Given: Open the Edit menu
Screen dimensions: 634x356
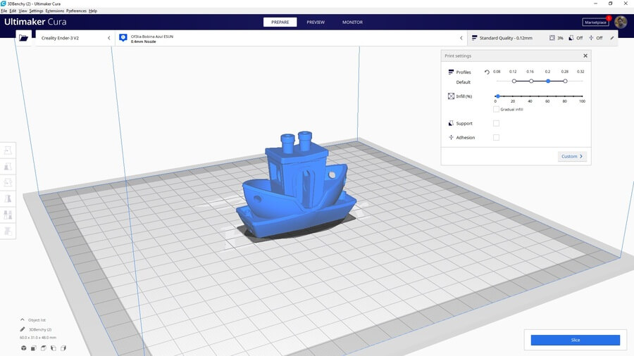Looking at the screenshot, I should click(x=13, y=11).
